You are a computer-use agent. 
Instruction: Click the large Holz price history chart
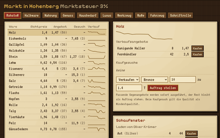point(144,35)
